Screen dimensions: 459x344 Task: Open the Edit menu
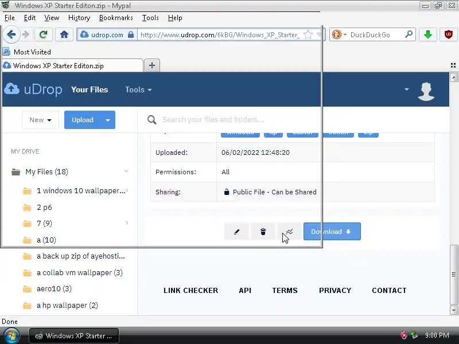tap(30, 18)
